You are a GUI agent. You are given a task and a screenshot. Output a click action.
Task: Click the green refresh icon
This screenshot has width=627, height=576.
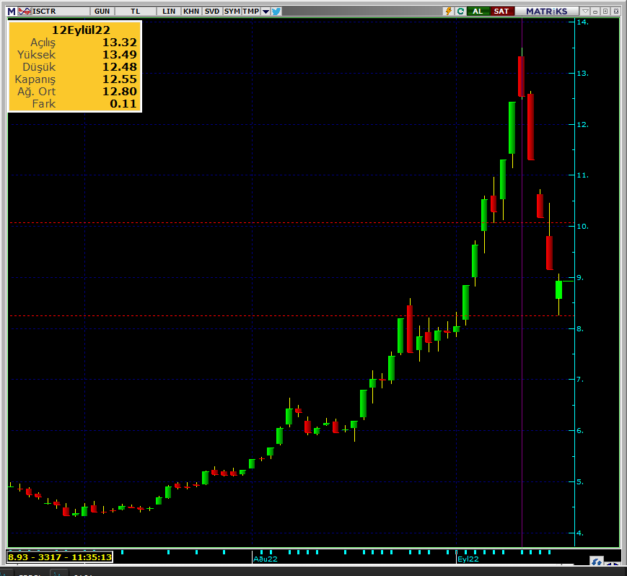(x=460, y=12)
